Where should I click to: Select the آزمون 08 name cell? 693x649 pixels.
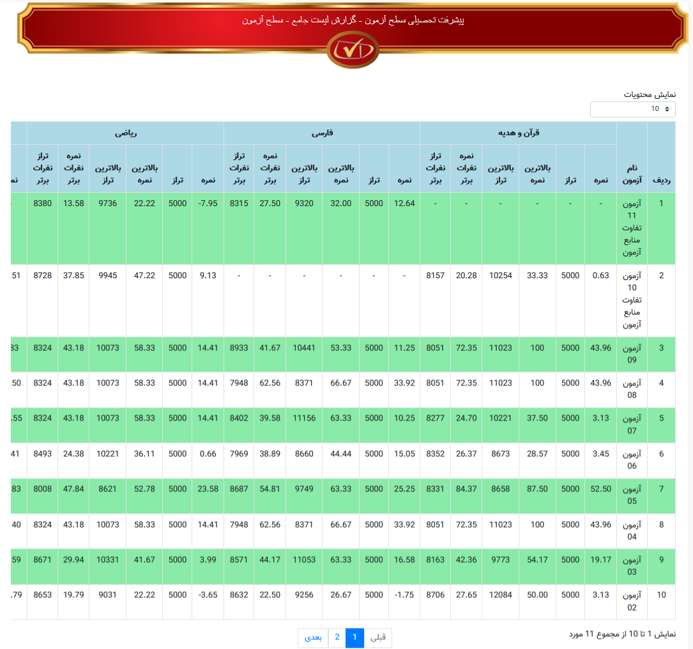click(x=632, y=389)
